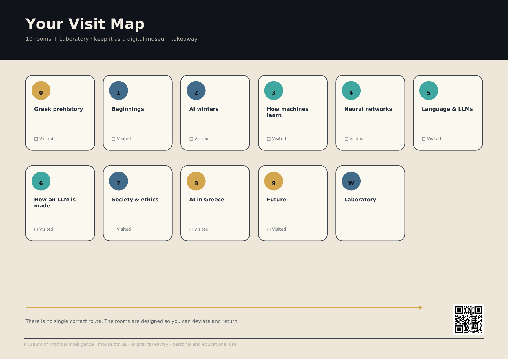Click 'How an LLM is made' title

[x=55, y=202]
